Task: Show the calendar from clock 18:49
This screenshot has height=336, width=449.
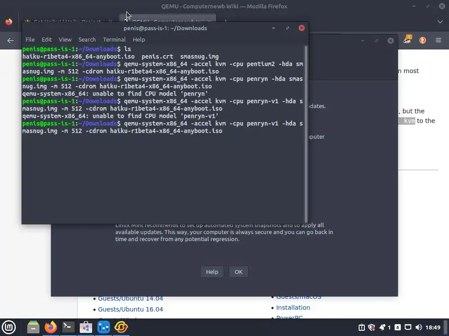Action: [x=433, y=327]
